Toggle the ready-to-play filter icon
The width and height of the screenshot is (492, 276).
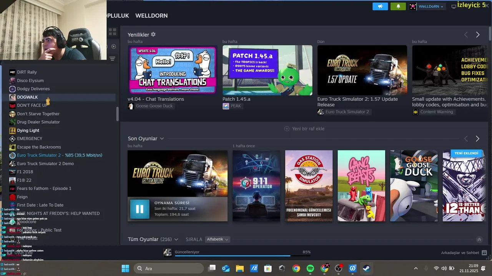tap(113, 46)
